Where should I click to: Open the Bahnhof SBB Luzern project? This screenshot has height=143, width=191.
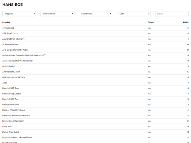click(11, 93)
